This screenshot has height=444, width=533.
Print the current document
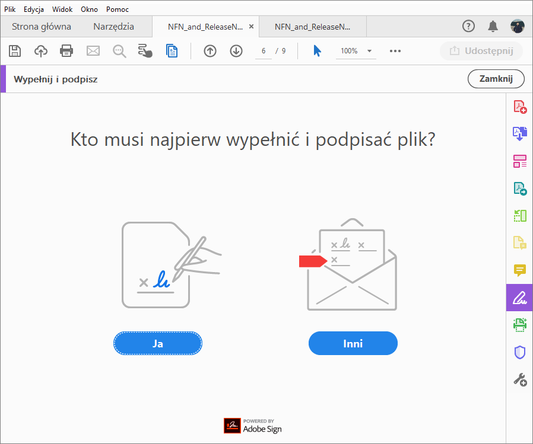[x=66, y=51]
